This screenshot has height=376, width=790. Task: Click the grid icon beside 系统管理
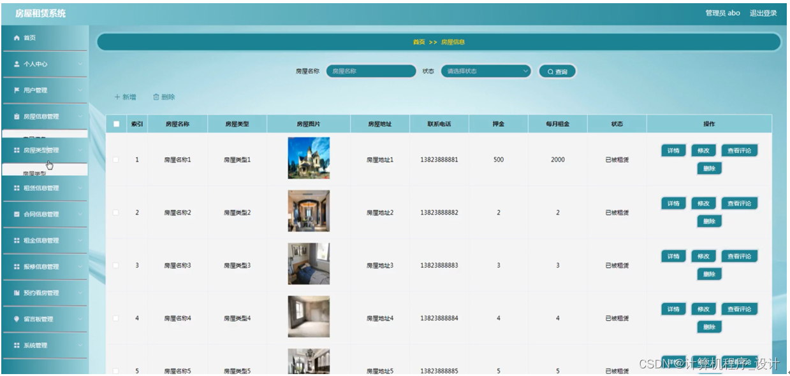[x=17, y=345]
